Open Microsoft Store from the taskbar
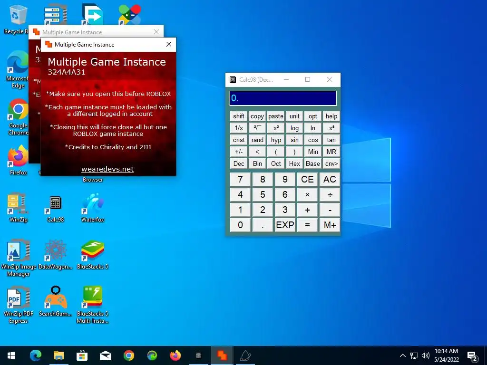This screenshot has height=365, width=487. click(82, 355)
